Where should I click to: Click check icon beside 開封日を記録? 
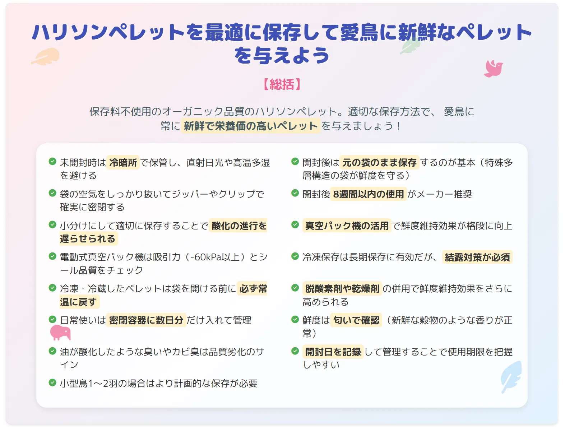point(295,351)
